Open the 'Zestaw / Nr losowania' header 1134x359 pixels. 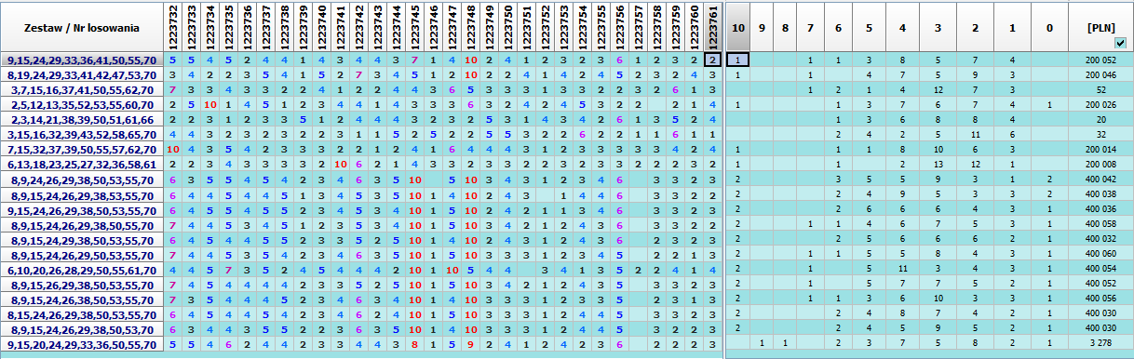(82, 27)
